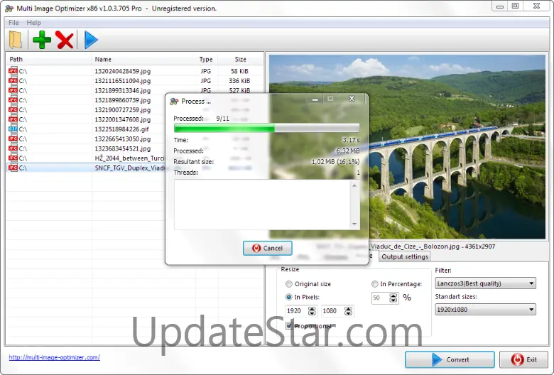
Task: Click the green processing progress bar
Action: tap(267, 128)
